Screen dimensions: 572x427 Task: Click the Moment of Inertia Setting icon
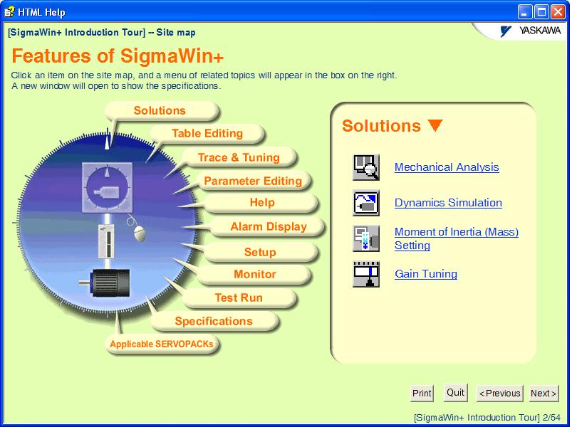[x=366, y=238]
